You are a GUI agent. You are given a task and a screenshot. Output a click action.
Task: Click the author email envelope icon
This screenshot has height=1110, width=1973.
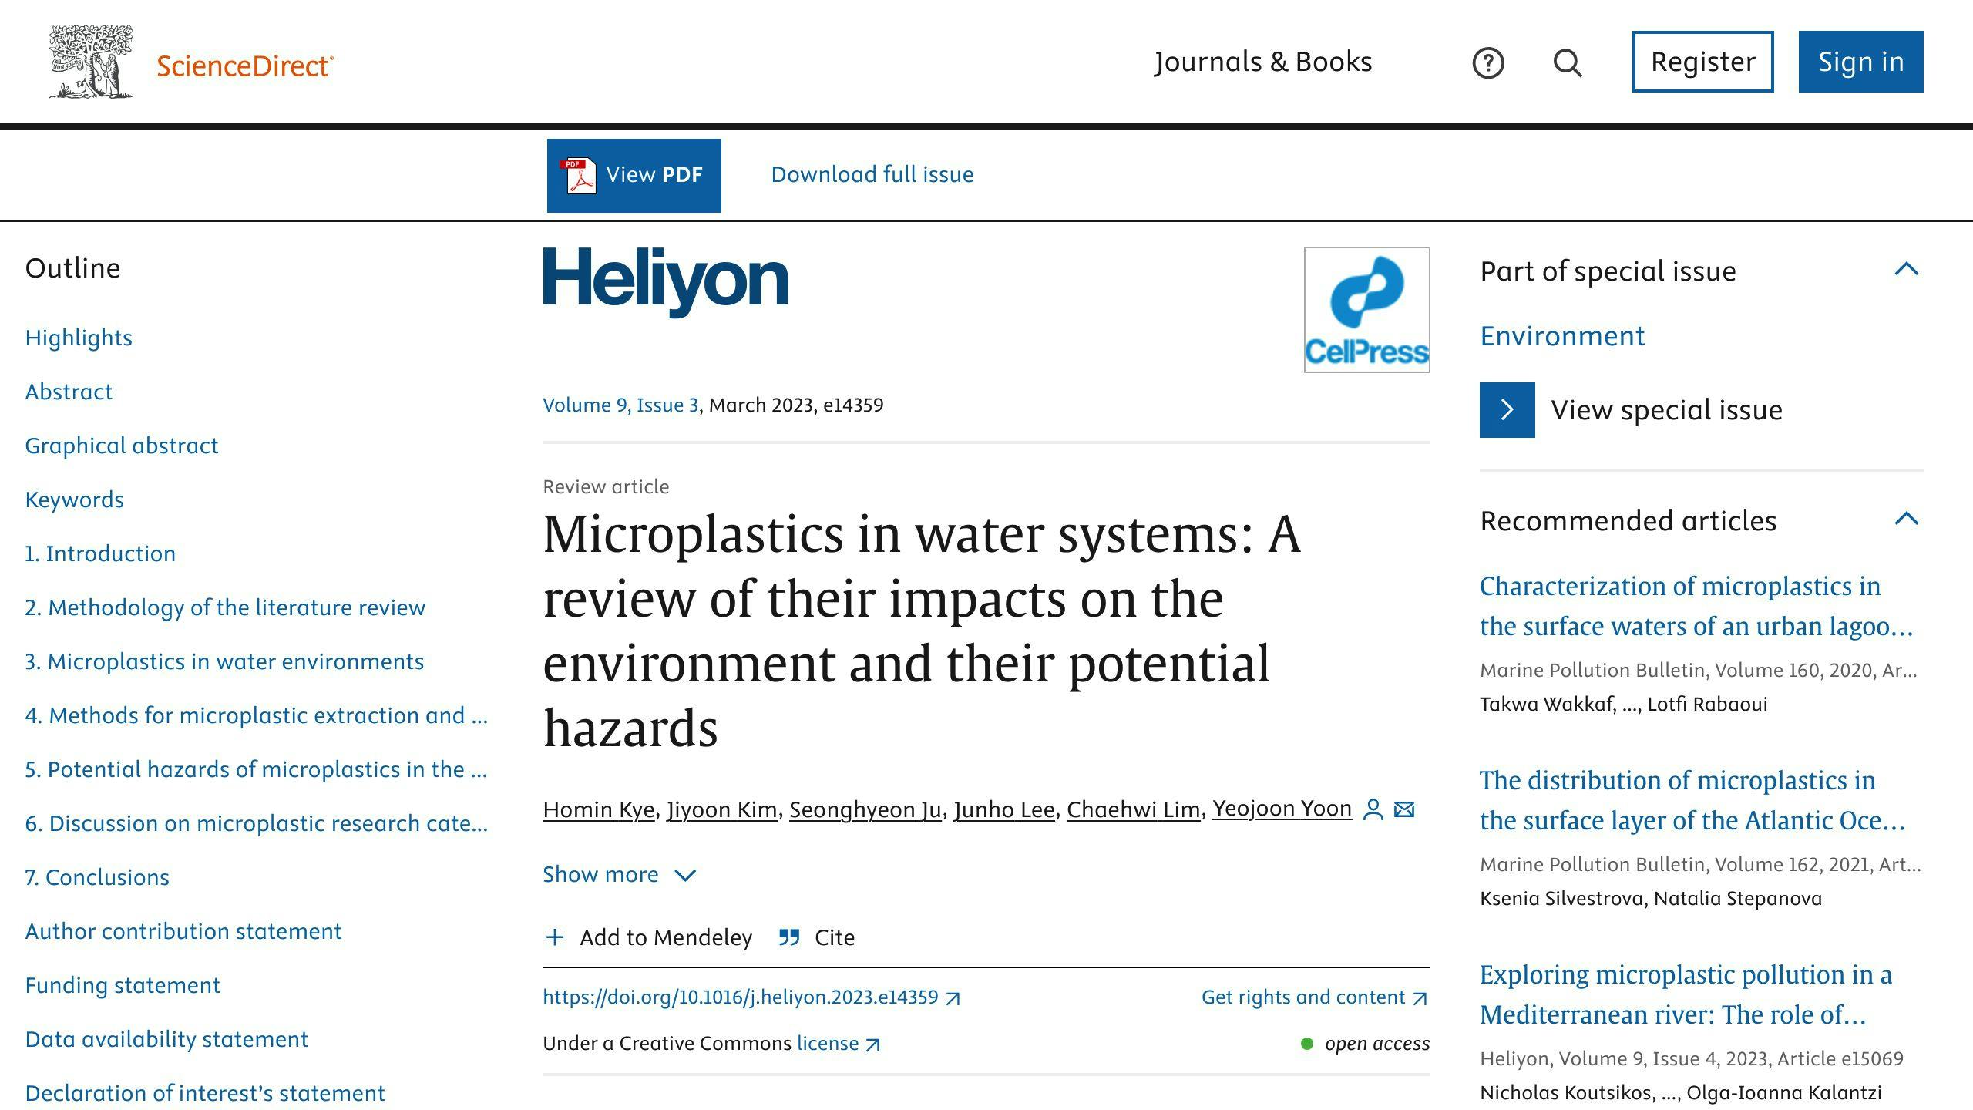click(x=1404, y=809)
